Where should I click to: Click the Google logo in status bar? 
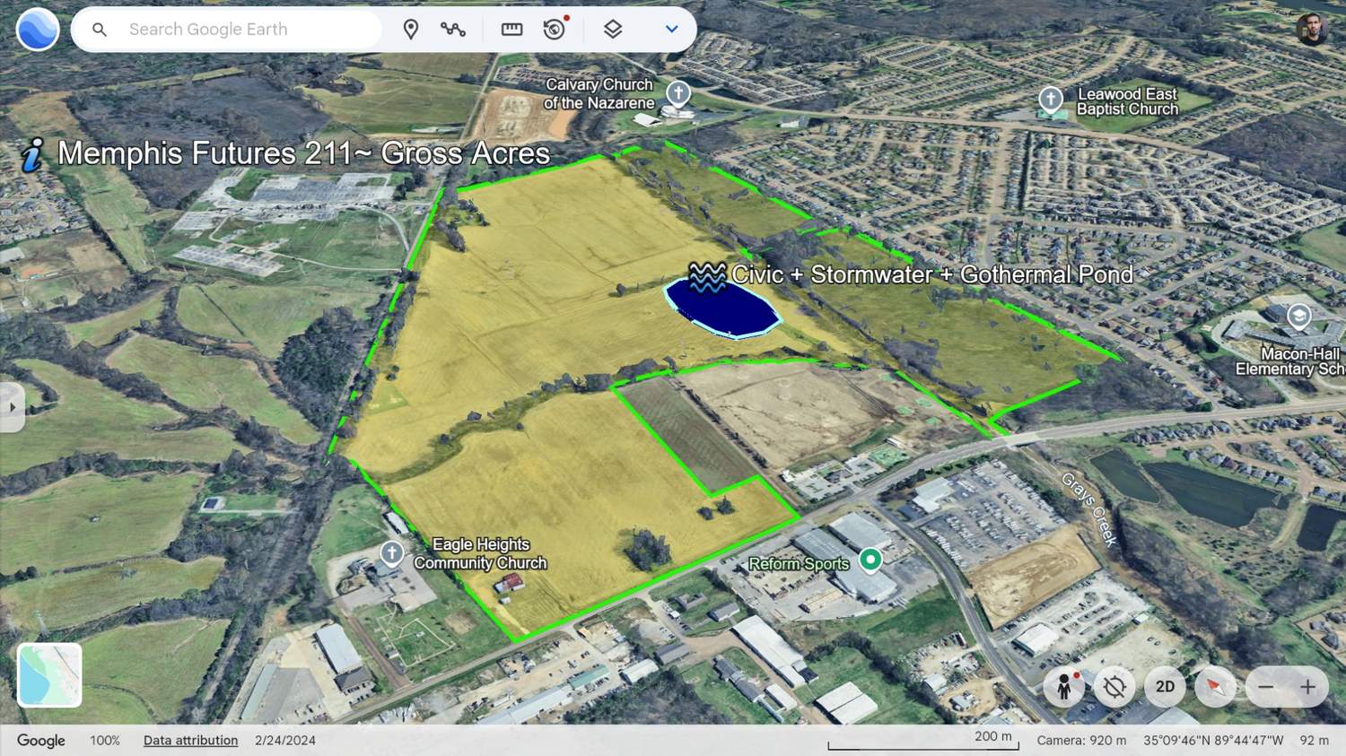pyautogui.click(x=41, y=741)
